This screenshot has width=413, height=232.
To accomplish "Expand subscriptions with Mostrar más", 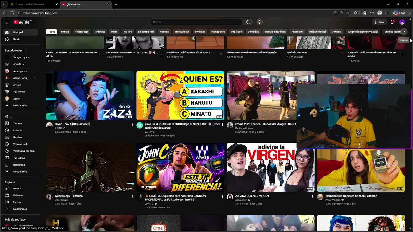I will (x=21, y=105).
